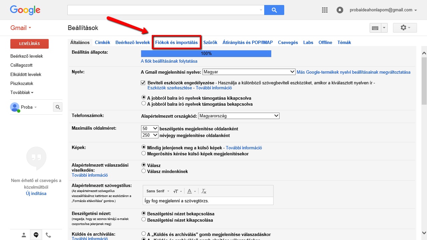Open the account email dropdown

(x=383, y=10)
